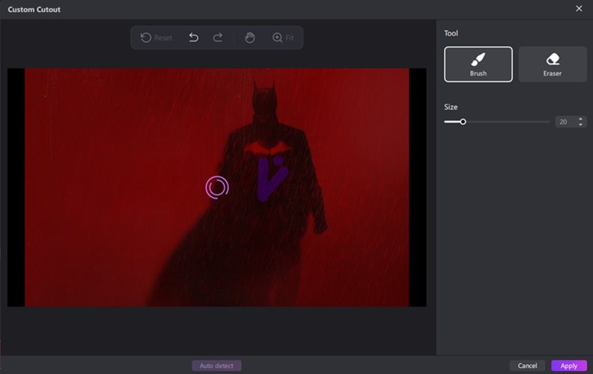
Task: Close the Custom Cutout dialog
Action: pos(579,8)
